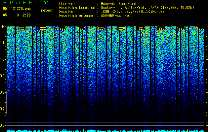208x132 pixels.
Task: Click the 1225 time marker
Action: pyautogui.click(x=101, y=28)
